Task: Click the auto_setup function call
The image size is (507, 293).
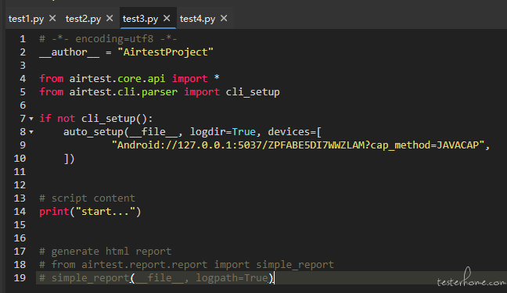Action: [93, 132]
